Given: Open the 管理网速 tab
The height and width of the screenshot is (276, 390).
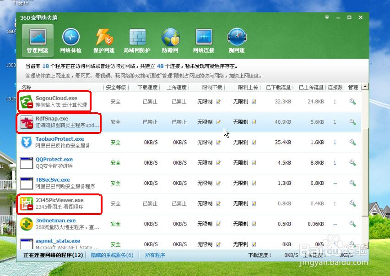Looking at the screenshot, I should pos(38,40).
